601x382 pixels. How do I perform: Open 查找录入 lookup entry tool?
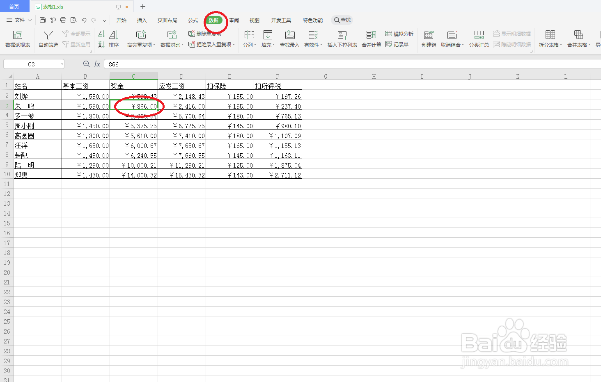click(290, 39)
